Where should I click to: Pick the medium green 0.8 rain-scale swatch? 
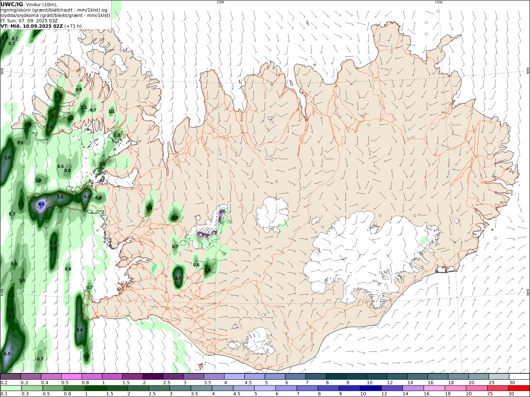75,388
